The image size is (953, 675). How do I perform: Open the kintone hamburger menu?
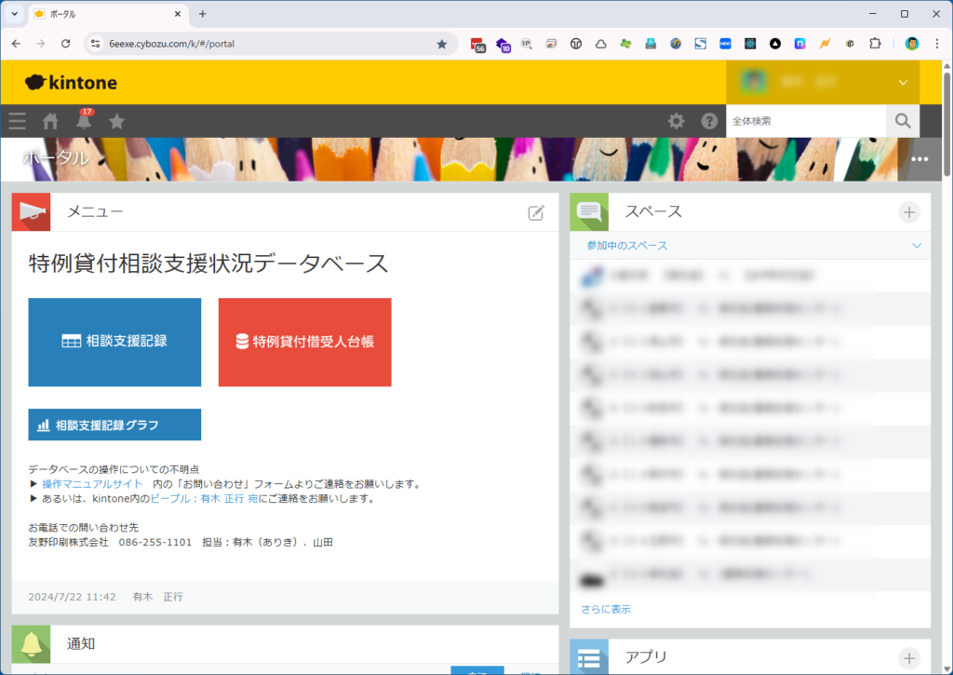pyautogui.click(x=17, y=121)
